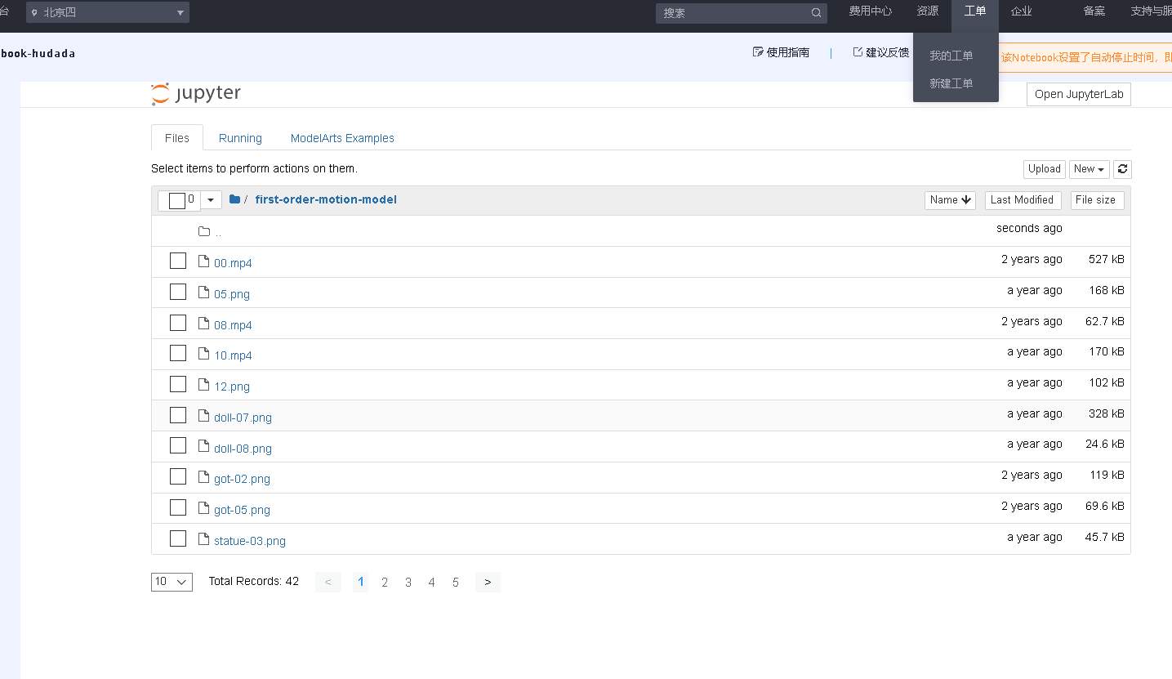Viewport: 1172px width, 679px height.
Task: Open the 备案 top menu
Action: 1094,11
